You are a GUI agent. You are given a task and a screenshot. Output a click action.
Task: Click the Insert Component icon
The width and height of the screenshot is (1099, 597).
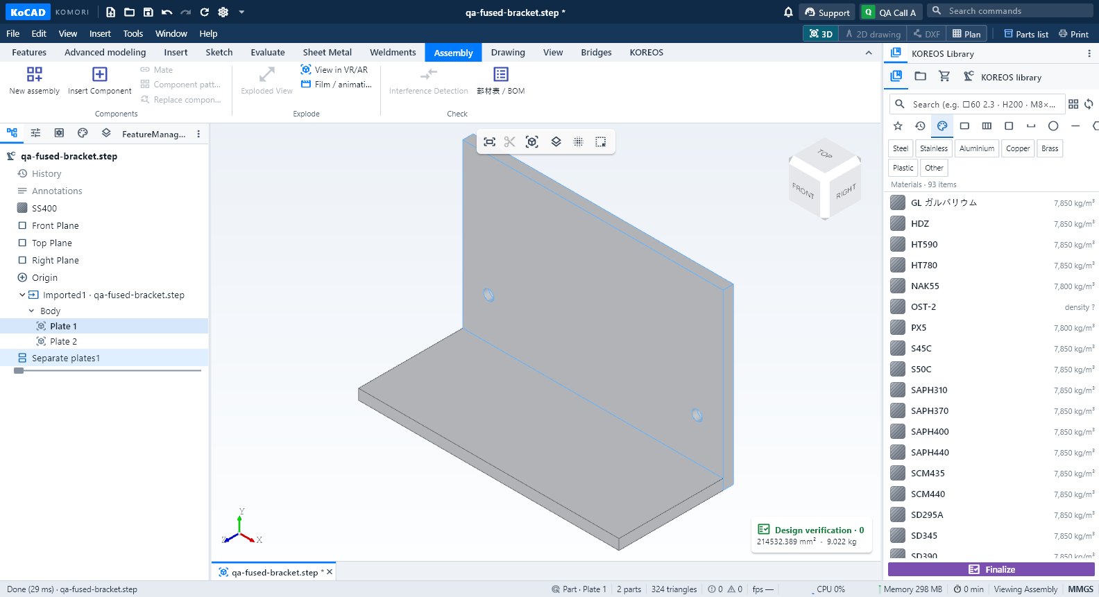[x=100, y=74]
